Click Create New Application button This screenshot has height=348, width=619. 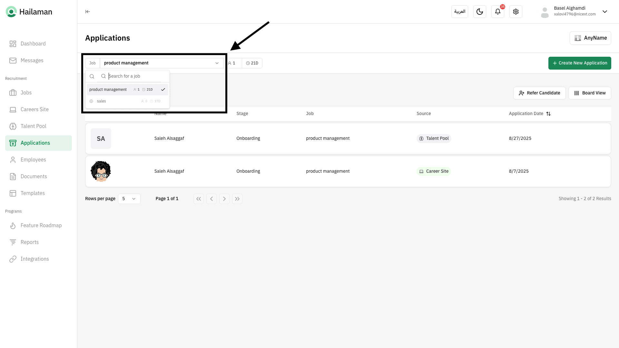(579, 63)
